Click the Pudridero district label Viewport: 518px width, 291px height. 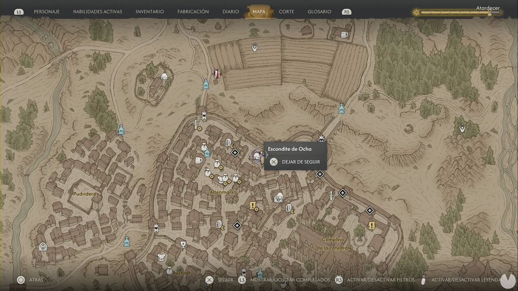(85, 194)
